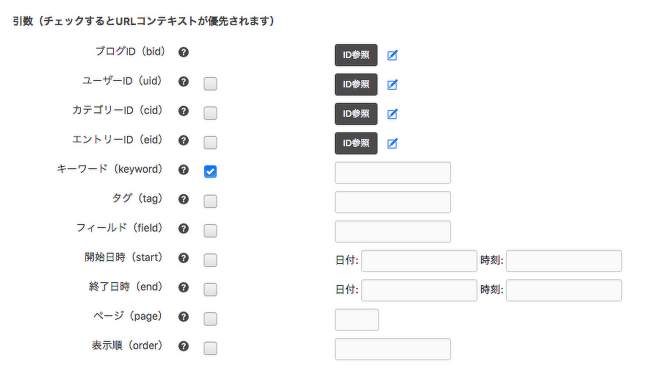Click the help icon next to ブログID (bid)
The height and width of the screenshot is (380, 658).
pyautogui.click(x=184, y=52)
